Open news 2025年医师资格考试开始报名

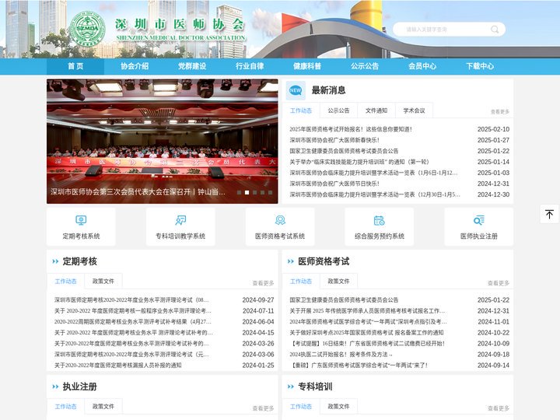tap(350, 129)
